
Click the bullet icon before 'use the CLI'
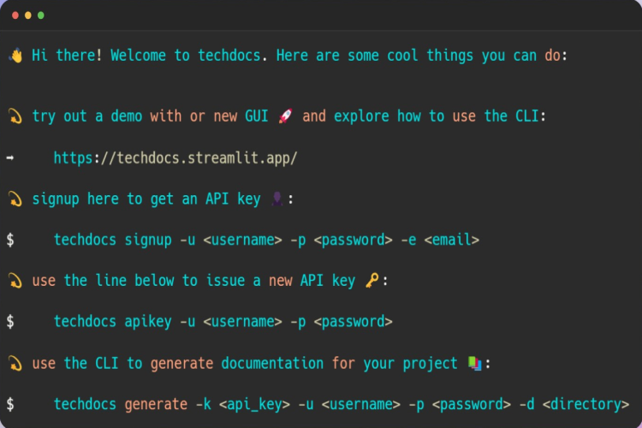(x=15, y=363)
